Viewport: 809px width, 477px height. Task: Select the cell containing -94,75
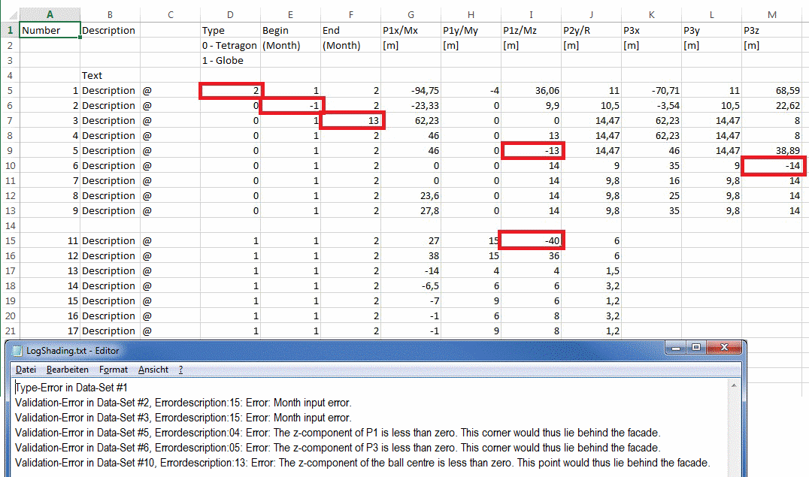[x=411, y=91]
